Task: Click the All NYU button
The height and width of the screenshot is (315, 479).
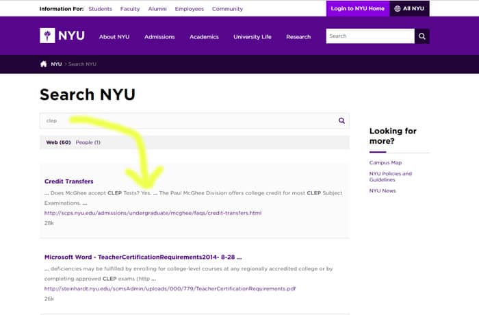Action: click(409, 9)
